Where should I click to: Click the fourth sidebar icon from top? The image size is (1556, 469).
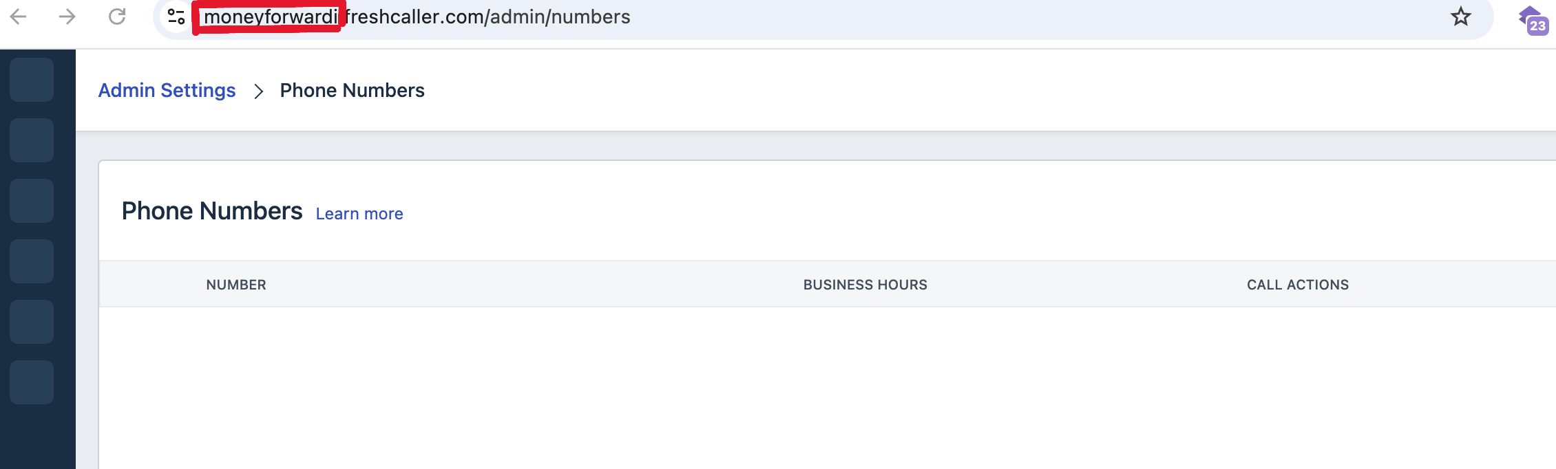click(x=32, y=261)
